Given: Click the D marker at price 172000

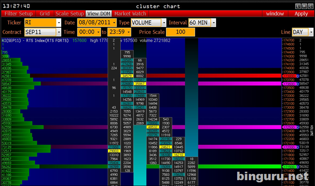Looking at the screenshot, I should click(x=298, y=147).
